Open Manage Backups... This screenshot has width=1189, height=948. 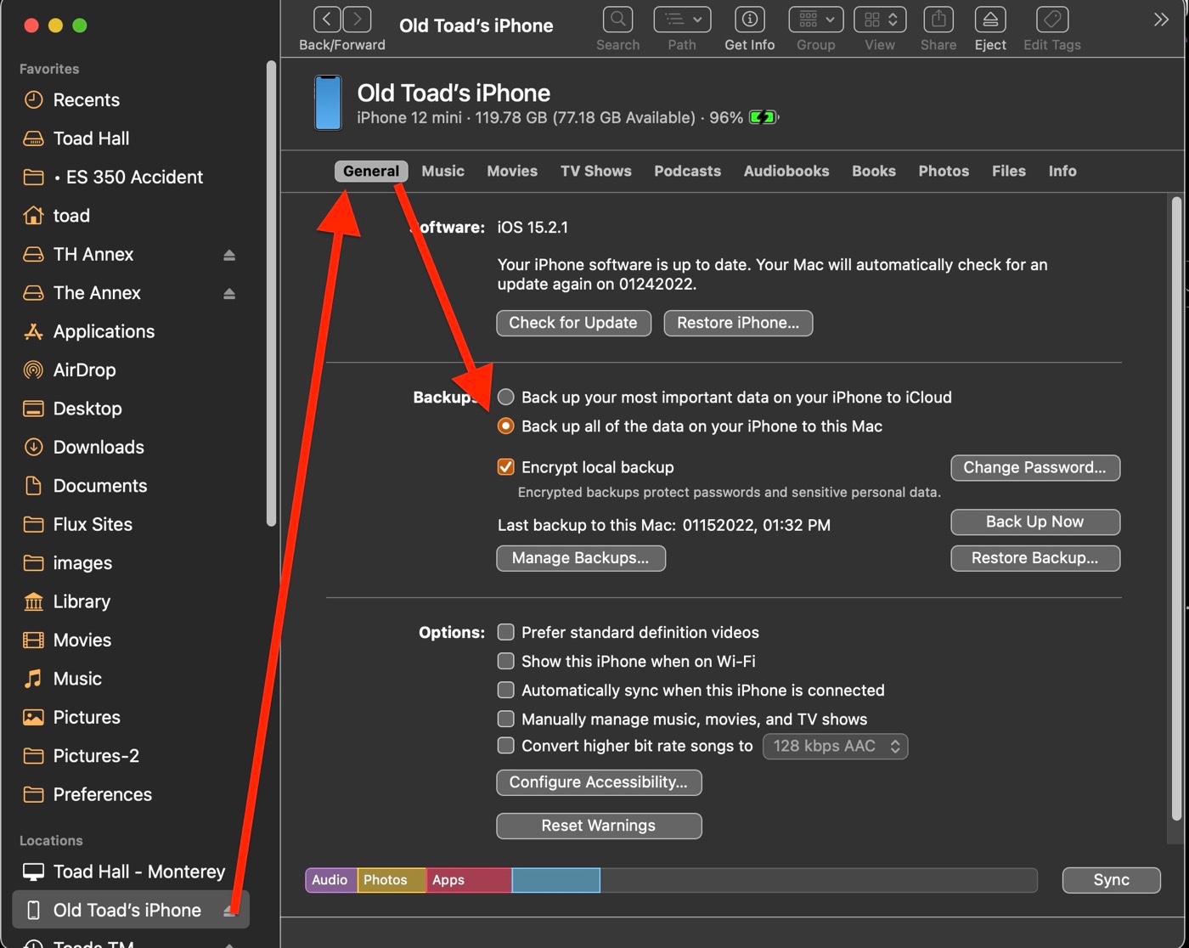(581, 558)
